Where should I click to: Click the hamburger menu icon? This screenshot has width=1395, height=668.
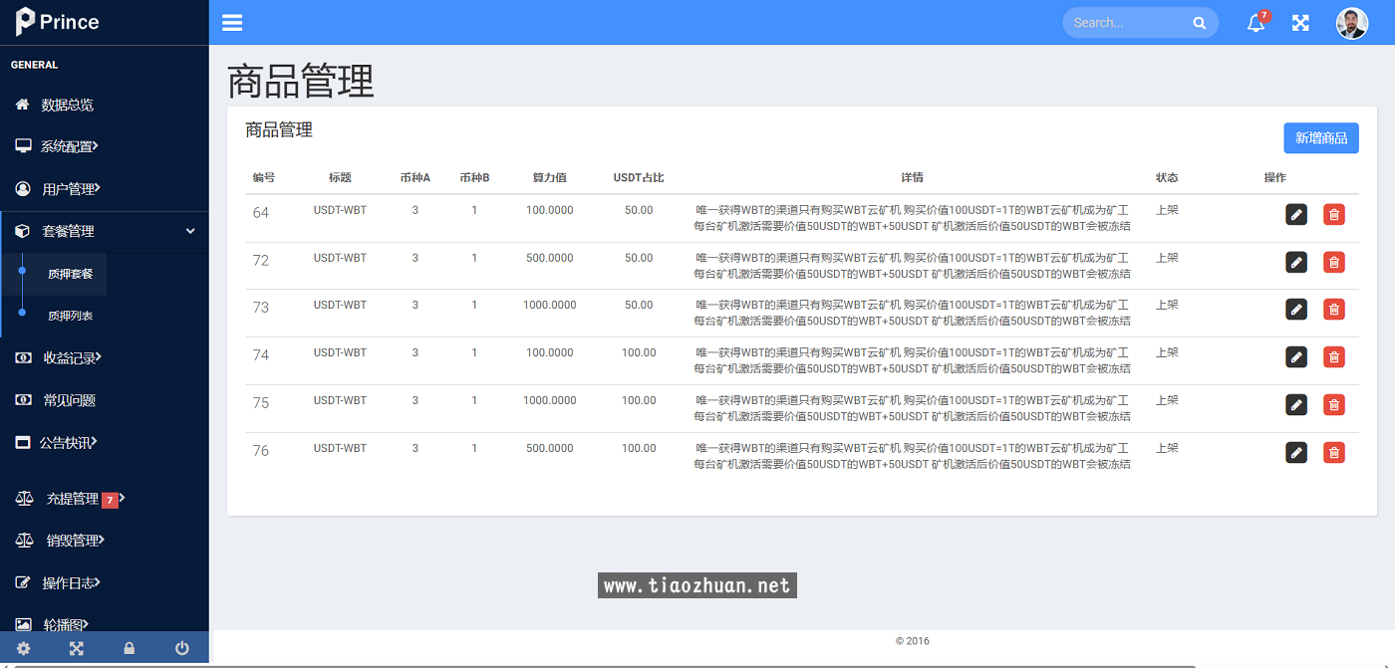click(x=232, y=23)
